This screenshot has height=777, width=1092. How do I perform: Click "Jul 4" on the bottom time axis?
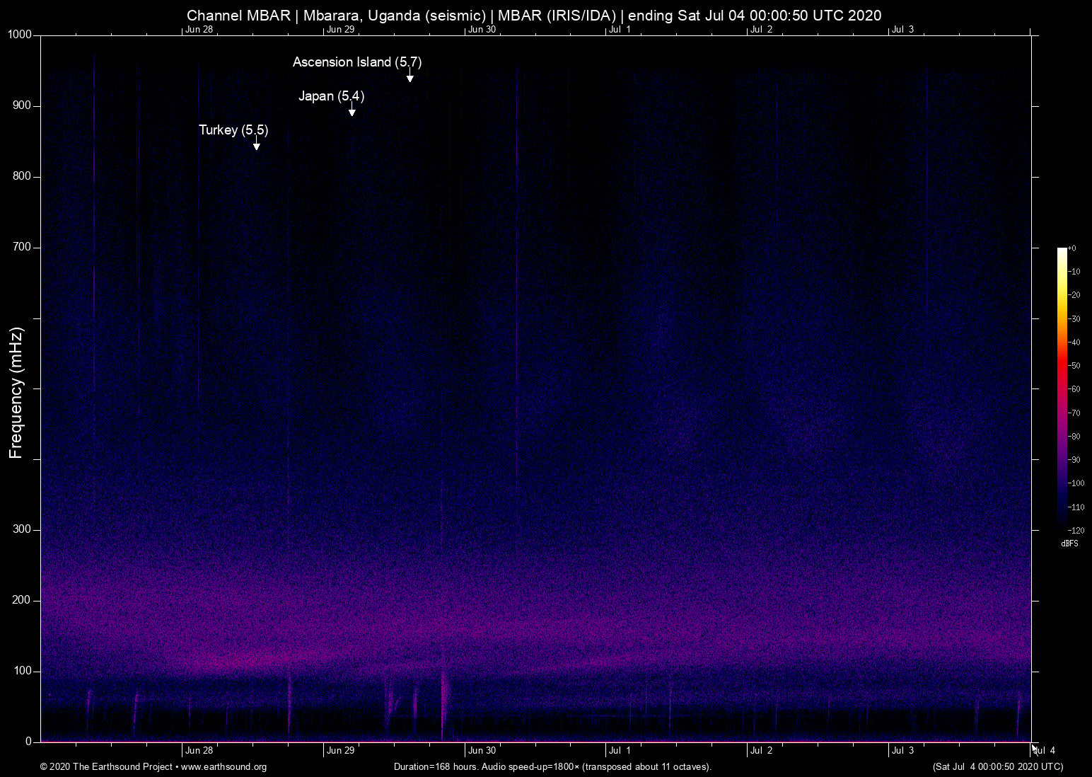[1045, 751]
